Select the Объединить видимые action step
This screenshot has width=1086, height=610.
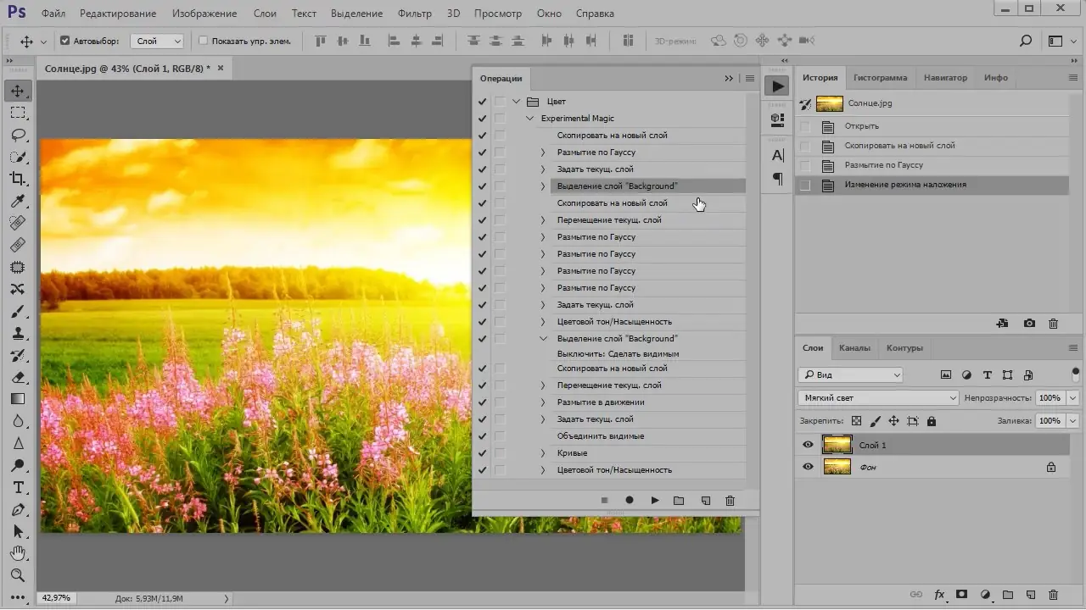pos(600,436)
